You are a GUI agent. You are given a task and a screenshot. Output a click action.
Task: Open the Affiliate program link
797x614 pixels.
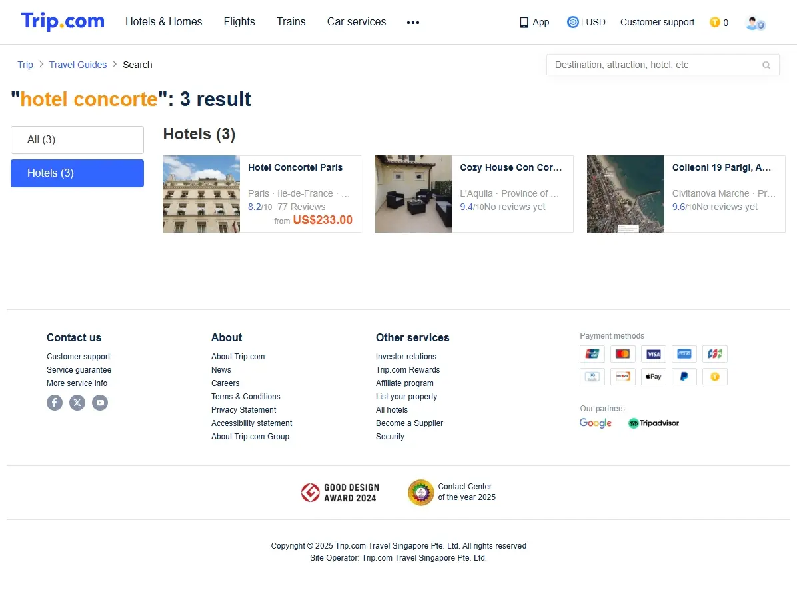pyautogui.click(x=404, y=383)
